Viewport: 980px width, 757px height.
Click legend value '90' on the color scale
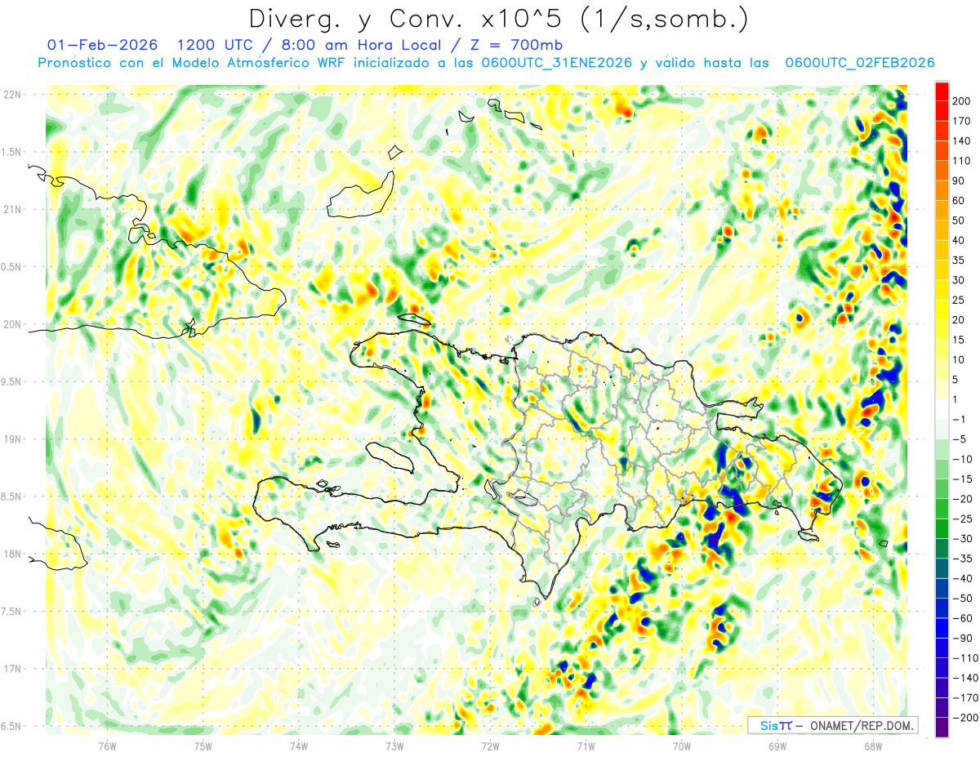coord(960,180)
